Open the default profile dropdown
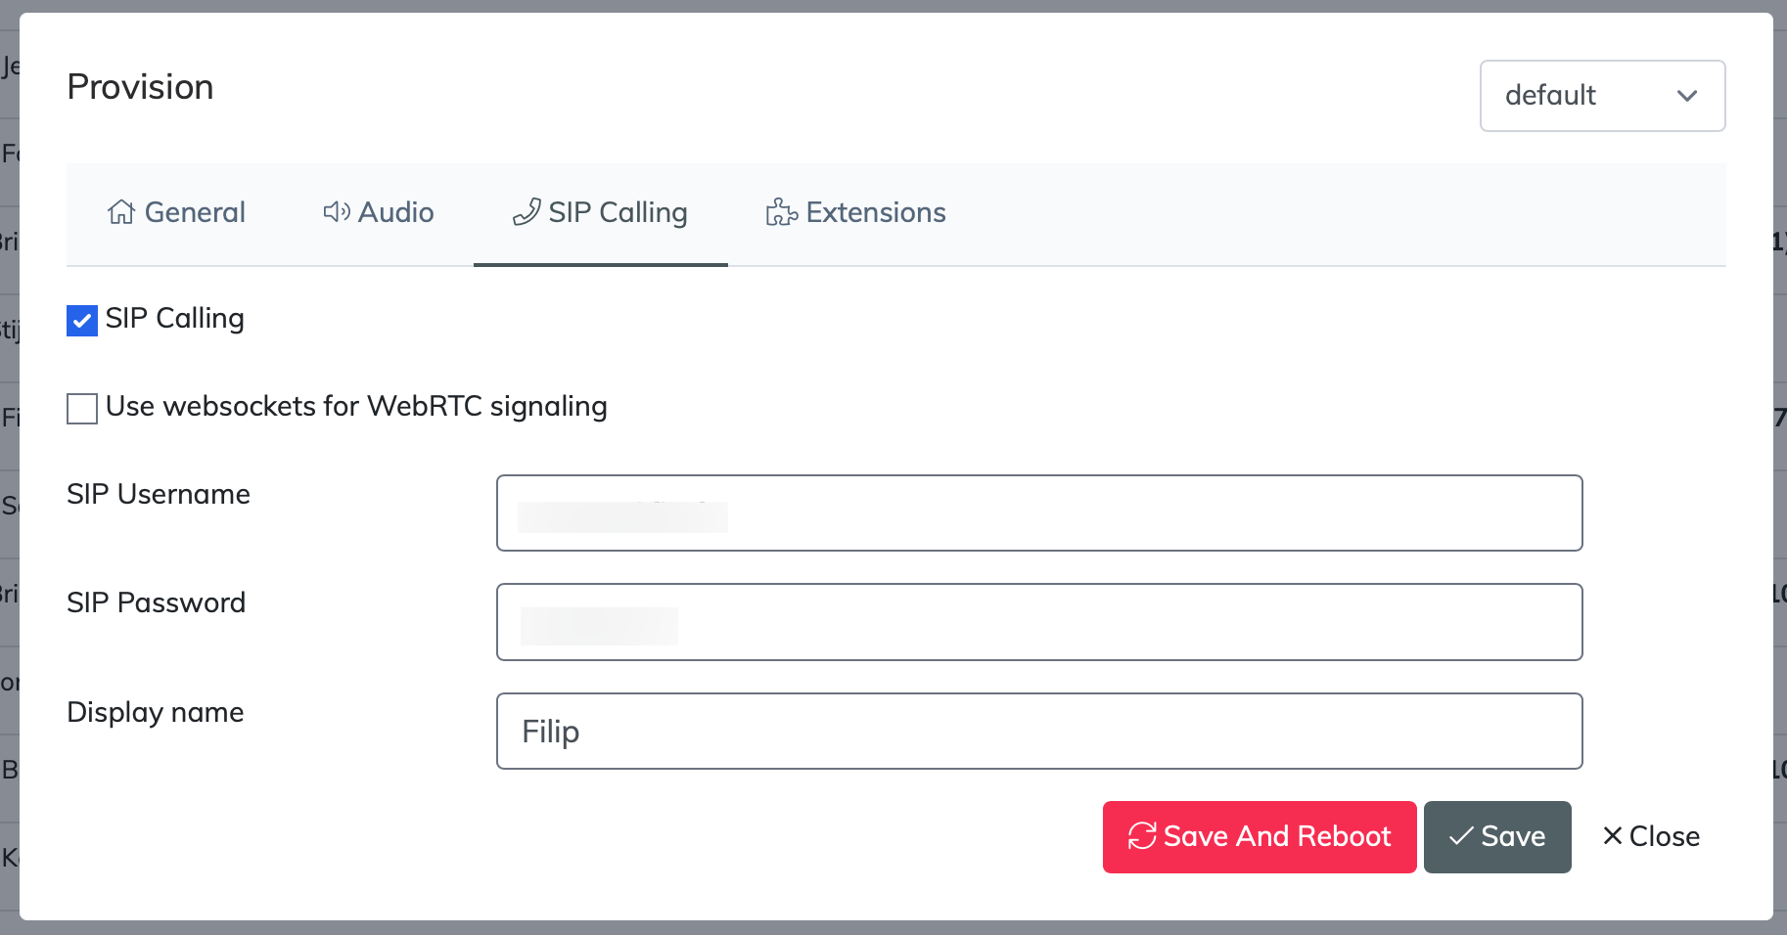This screenshot has width=1787, height=935. [1601, 96]
